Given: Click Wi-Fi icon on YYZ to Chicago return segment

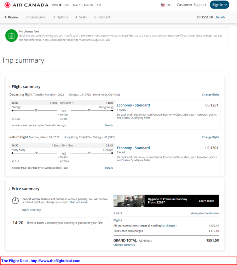Looking at the screenshot, I should click(89, 153).
